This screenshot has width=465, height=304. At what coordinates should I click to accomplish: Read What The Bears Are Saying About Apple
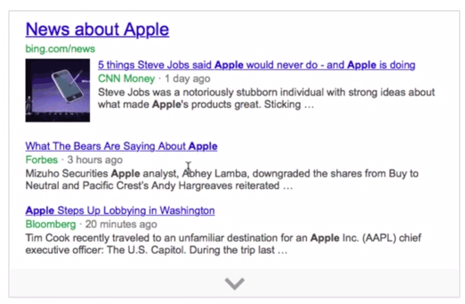tap(121, 146)
